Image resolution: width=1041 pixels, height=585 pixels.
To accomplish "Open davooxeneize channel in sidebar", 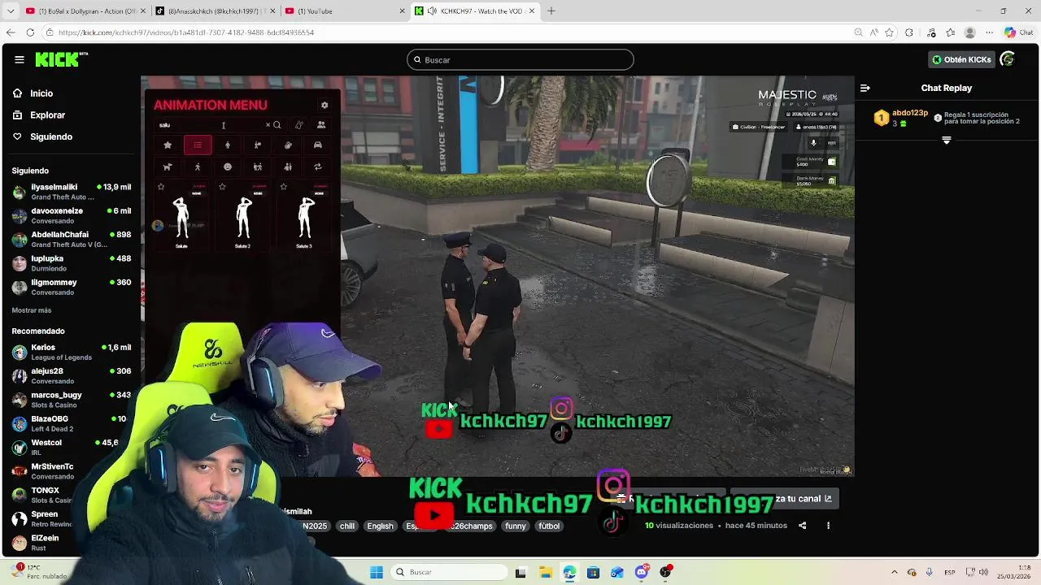I will click(x=72, y=215).
